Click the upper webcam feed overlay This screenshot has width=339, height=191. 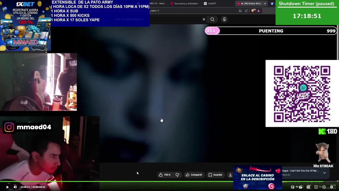(x=38, y=82)
